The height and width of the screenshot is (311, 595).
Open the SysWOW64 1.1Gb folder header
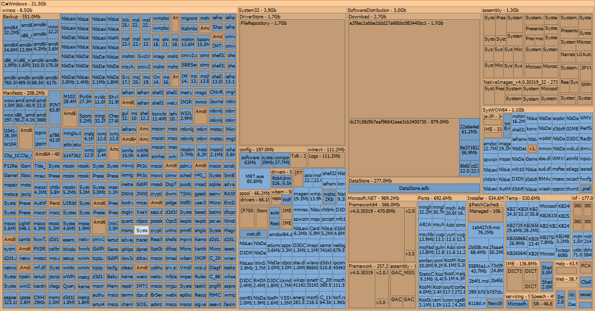tap(500, 110)
